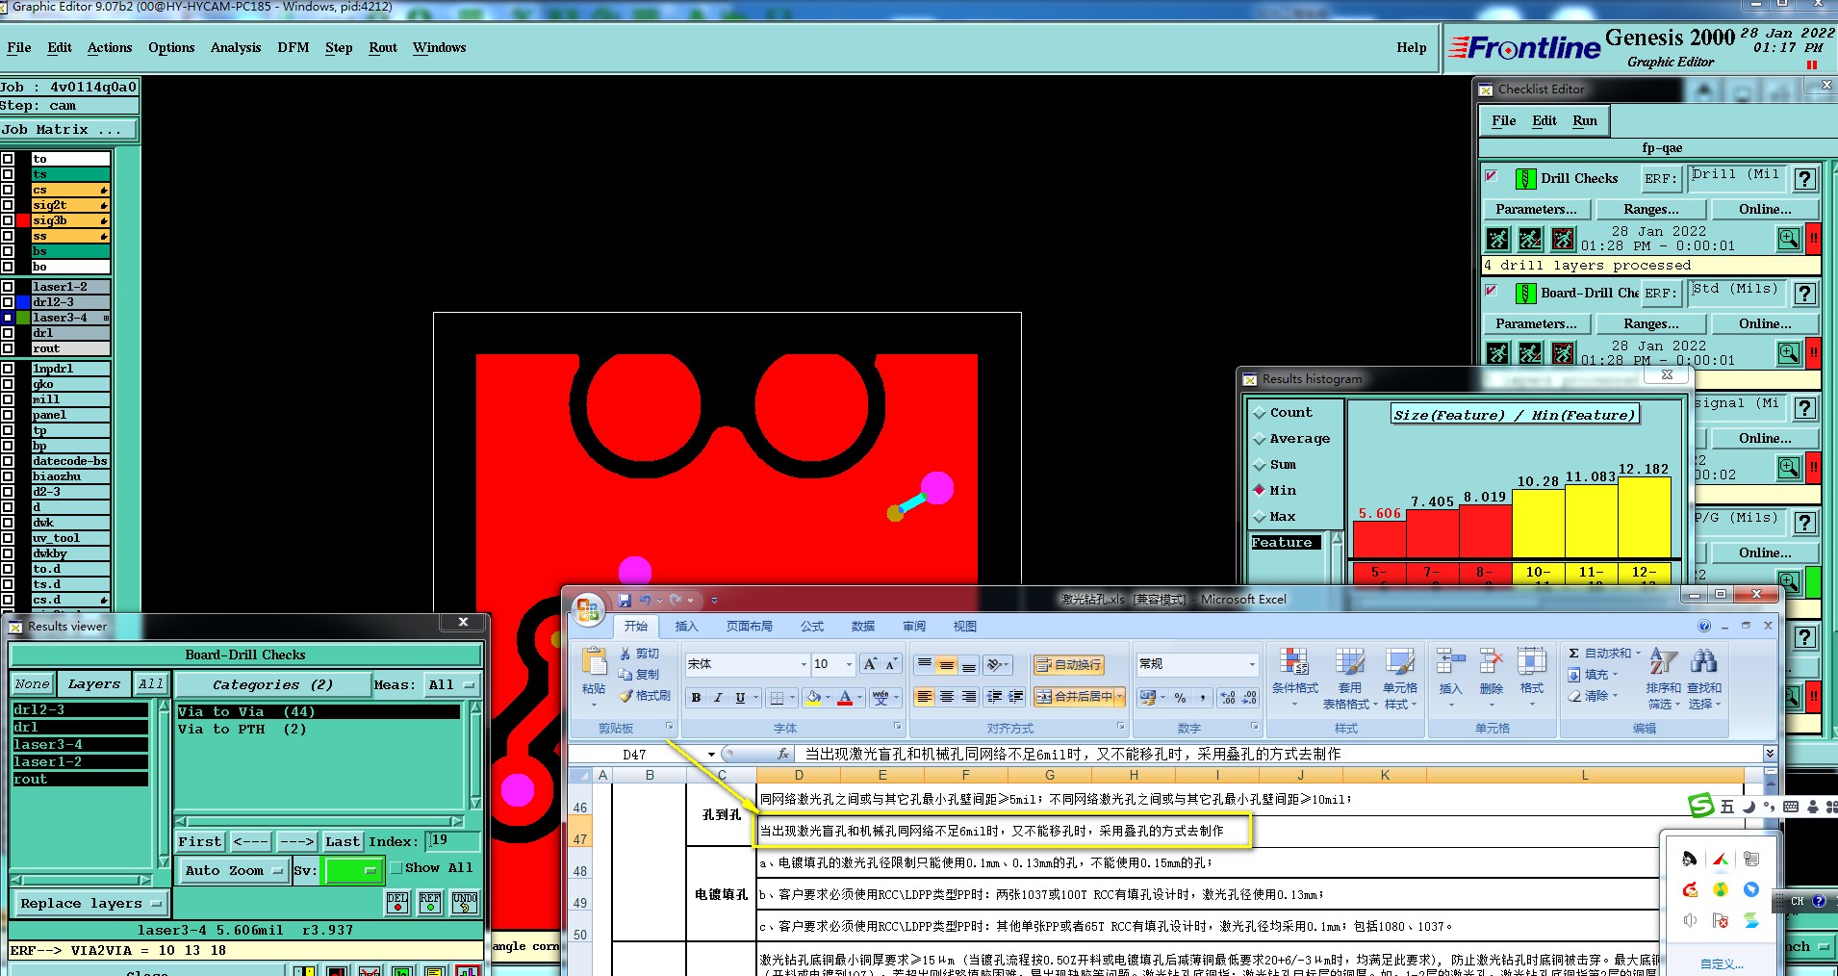
Task: Click the UNDO icon in Results viewer
Action: pos(465,902)
